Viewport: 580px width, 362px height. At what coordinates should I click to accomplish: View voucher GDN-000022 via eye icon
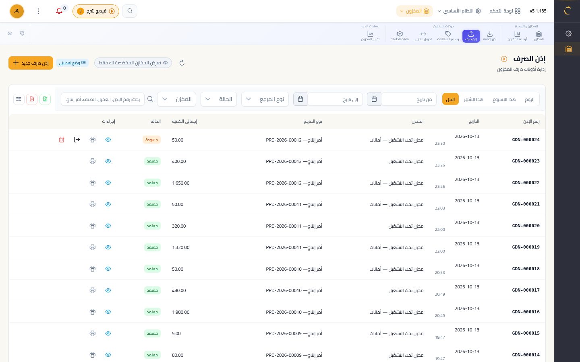(108, 183)
